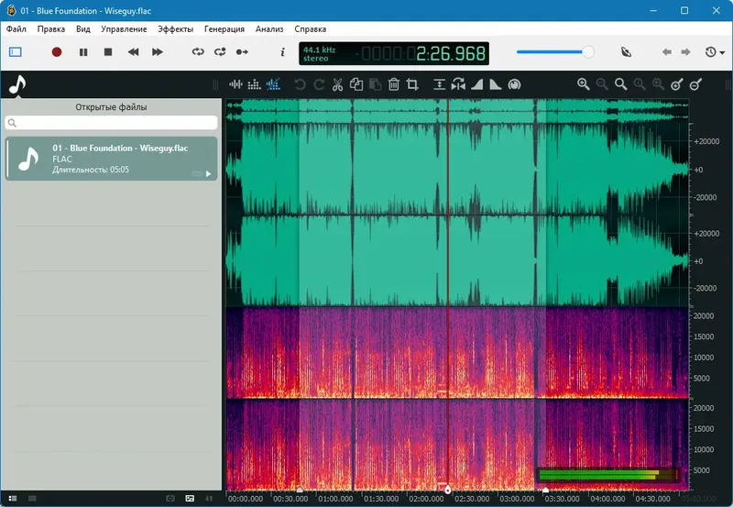Click the volume slider handle

588,52
